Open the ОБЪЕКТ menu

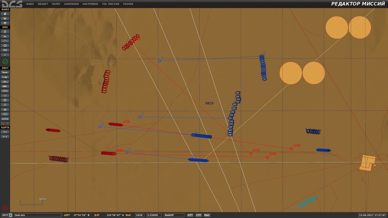pyautogui.click(x=43, y=4)
